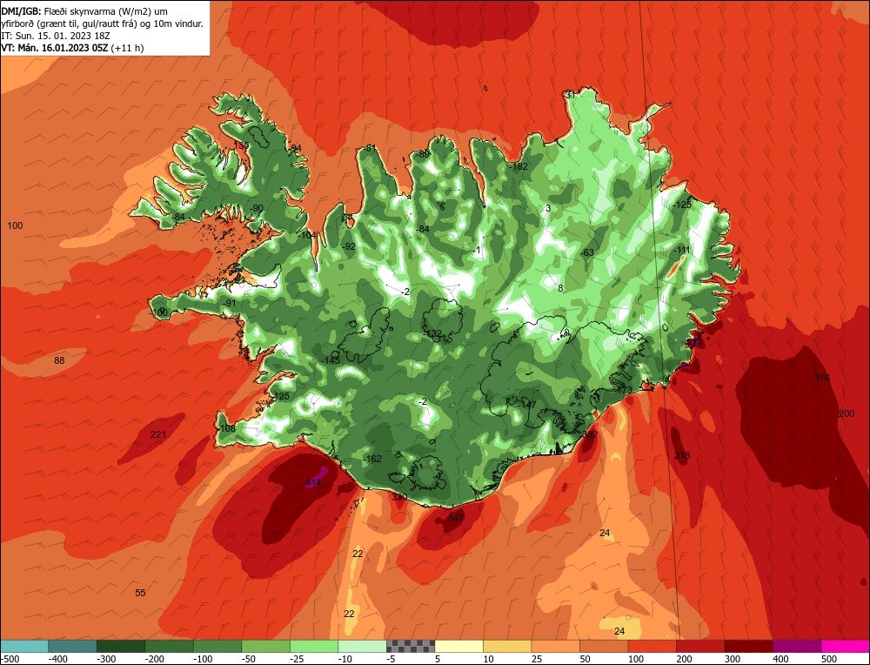
Task: Click the orange legend swatch between 25 and 50
Action: coord(555,646)
